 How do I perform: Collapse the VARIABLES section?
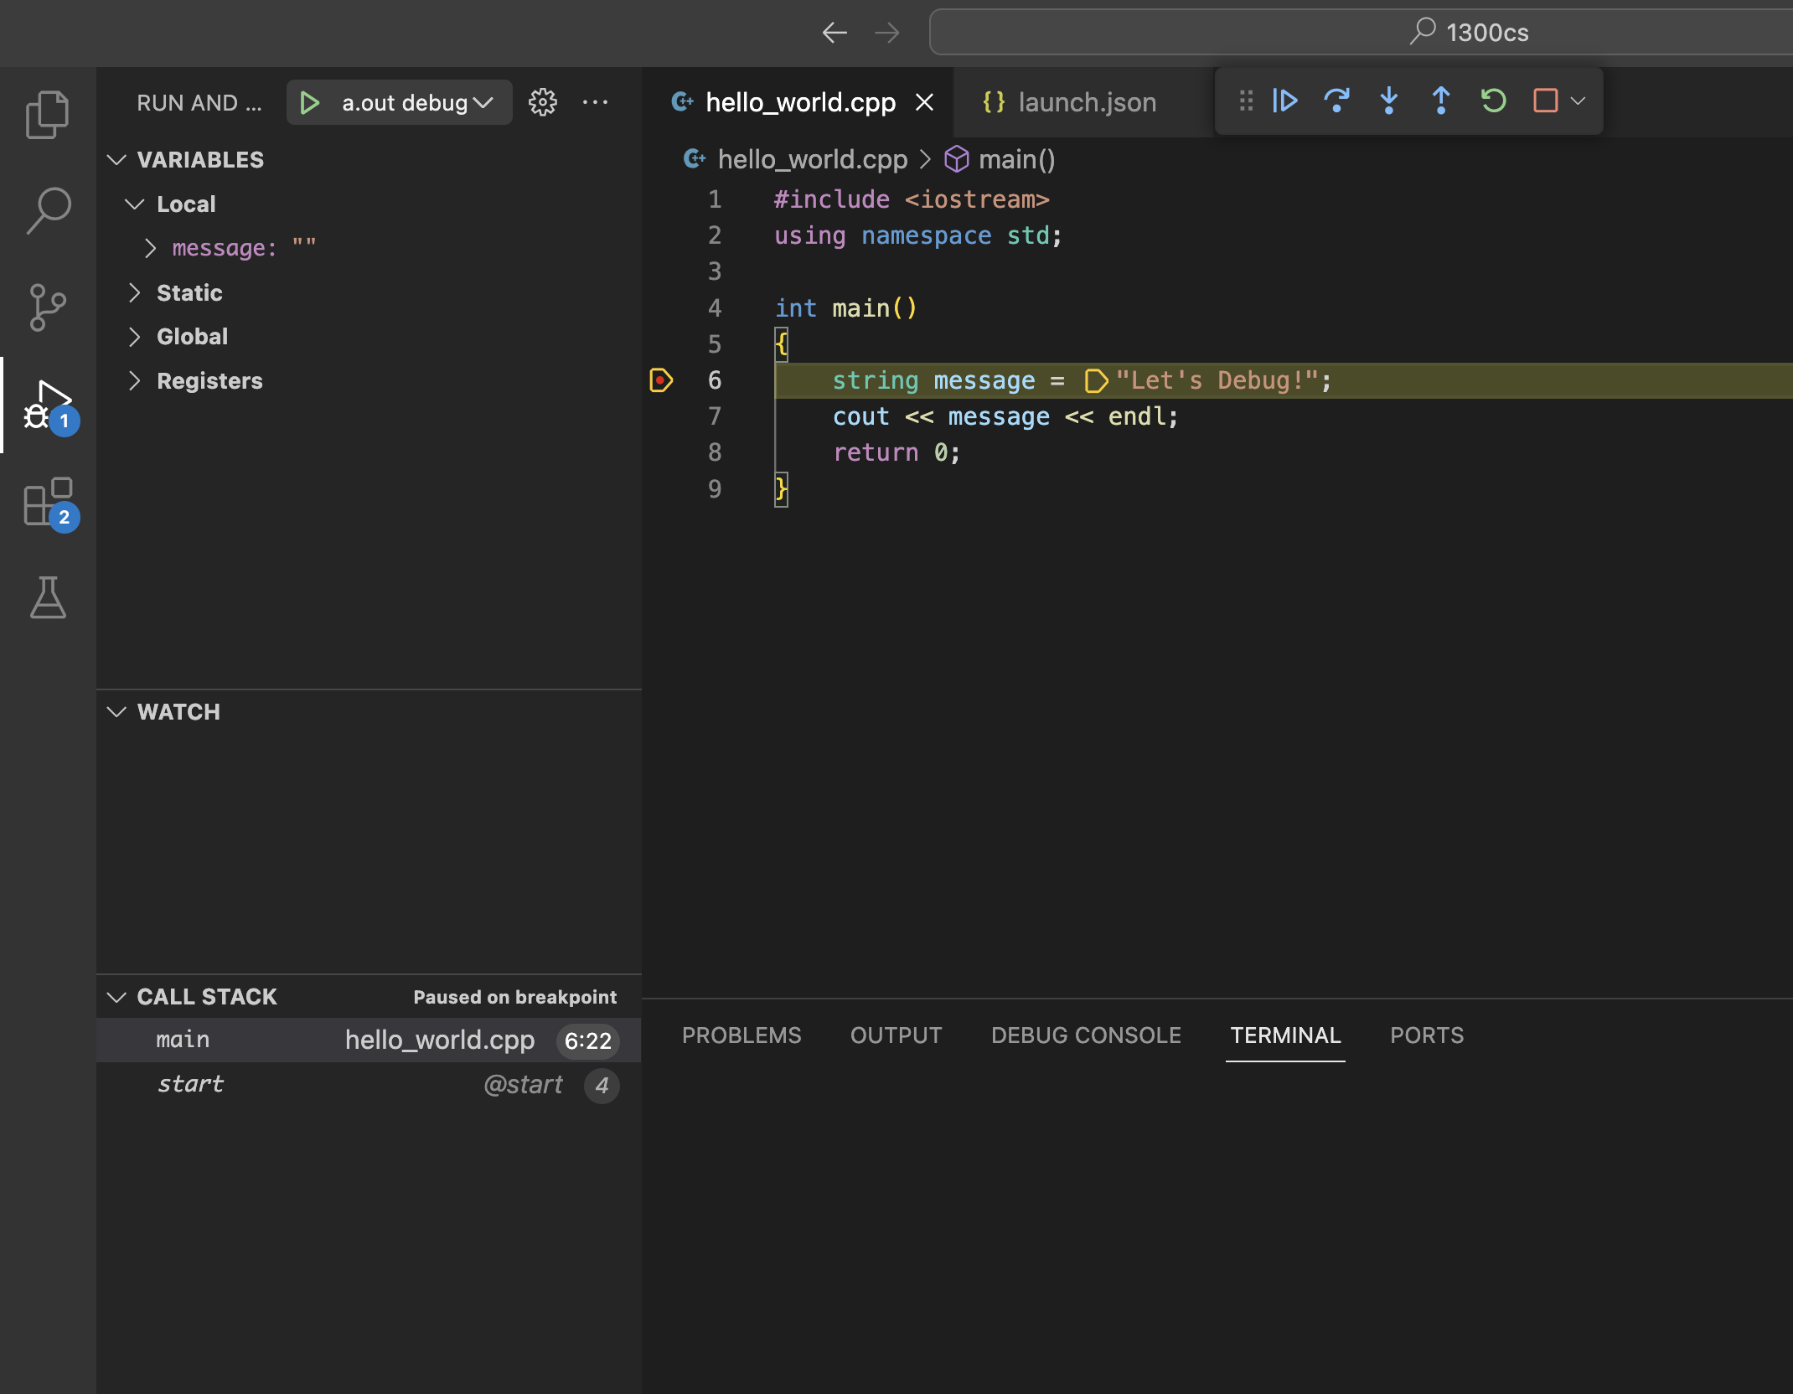(x=117, y=160)
